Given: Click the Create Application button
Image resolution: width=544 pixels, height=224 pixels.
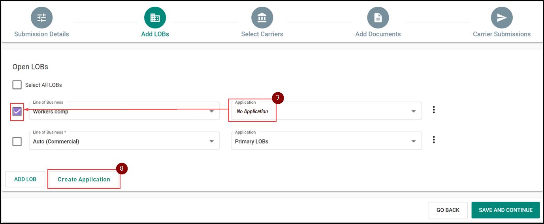Looking at the screenshot, I should click(x=84, y=179).
